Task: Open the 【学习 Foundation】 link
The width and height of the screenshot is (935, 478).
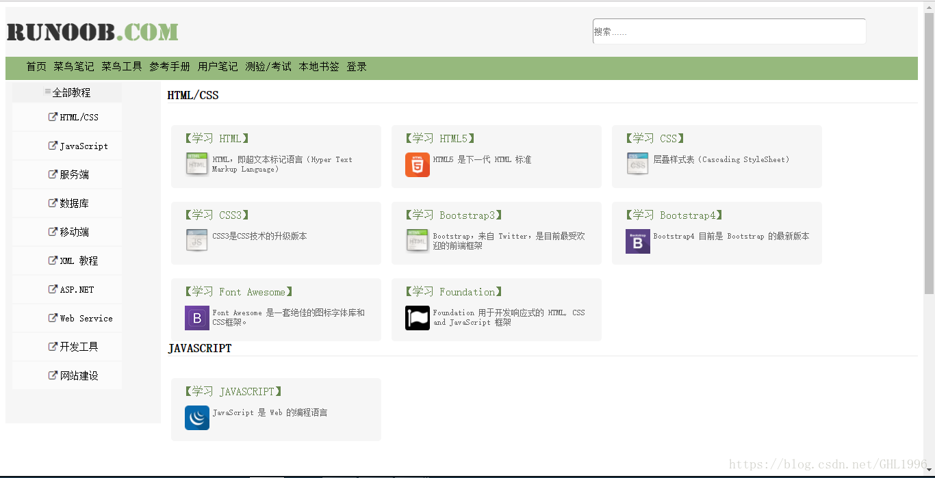Action: (x=454, y=292)
